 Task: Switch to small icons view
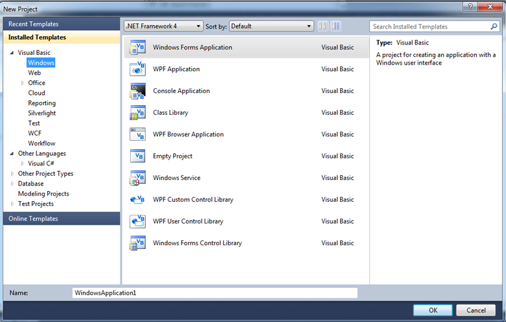(323, 26)
